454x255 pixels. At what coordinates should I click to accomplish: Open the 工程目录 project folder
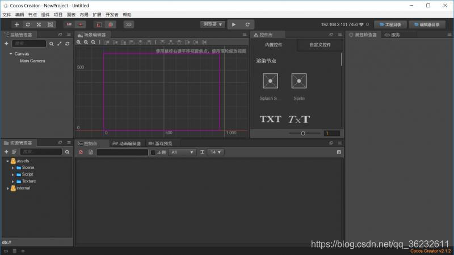[x=390, y=24]
